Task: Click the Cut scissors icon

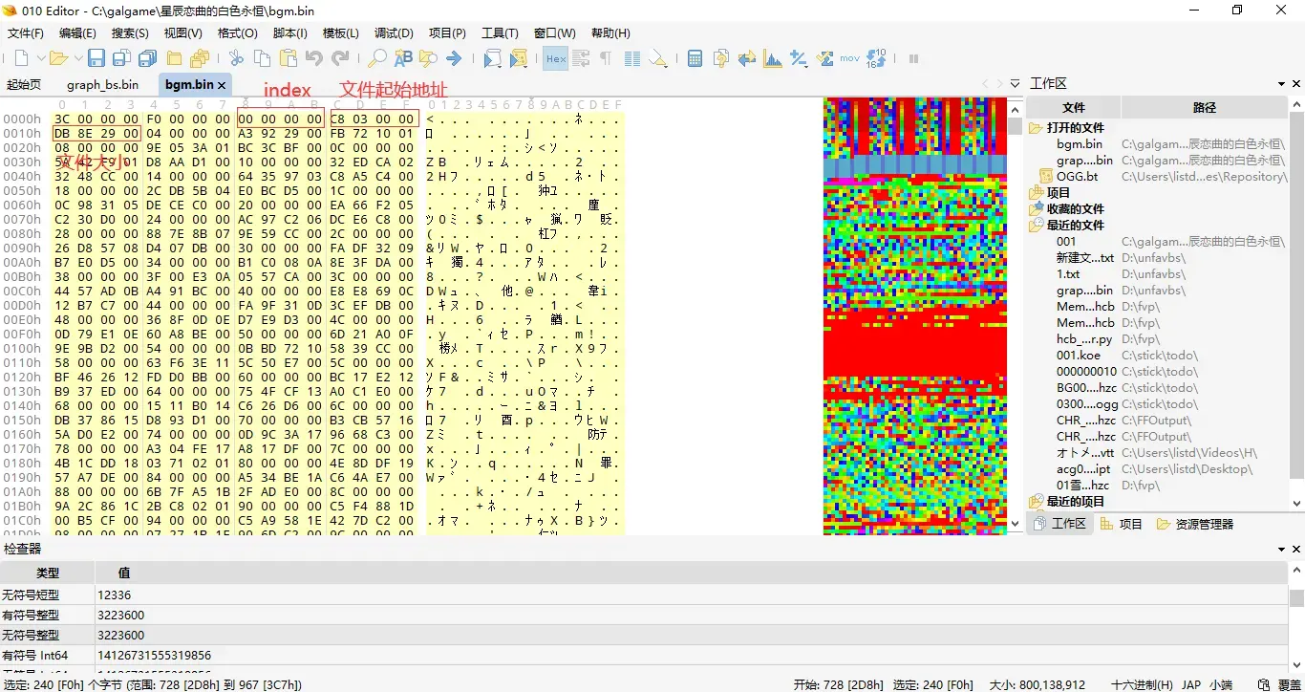Action: click(236, 58)
